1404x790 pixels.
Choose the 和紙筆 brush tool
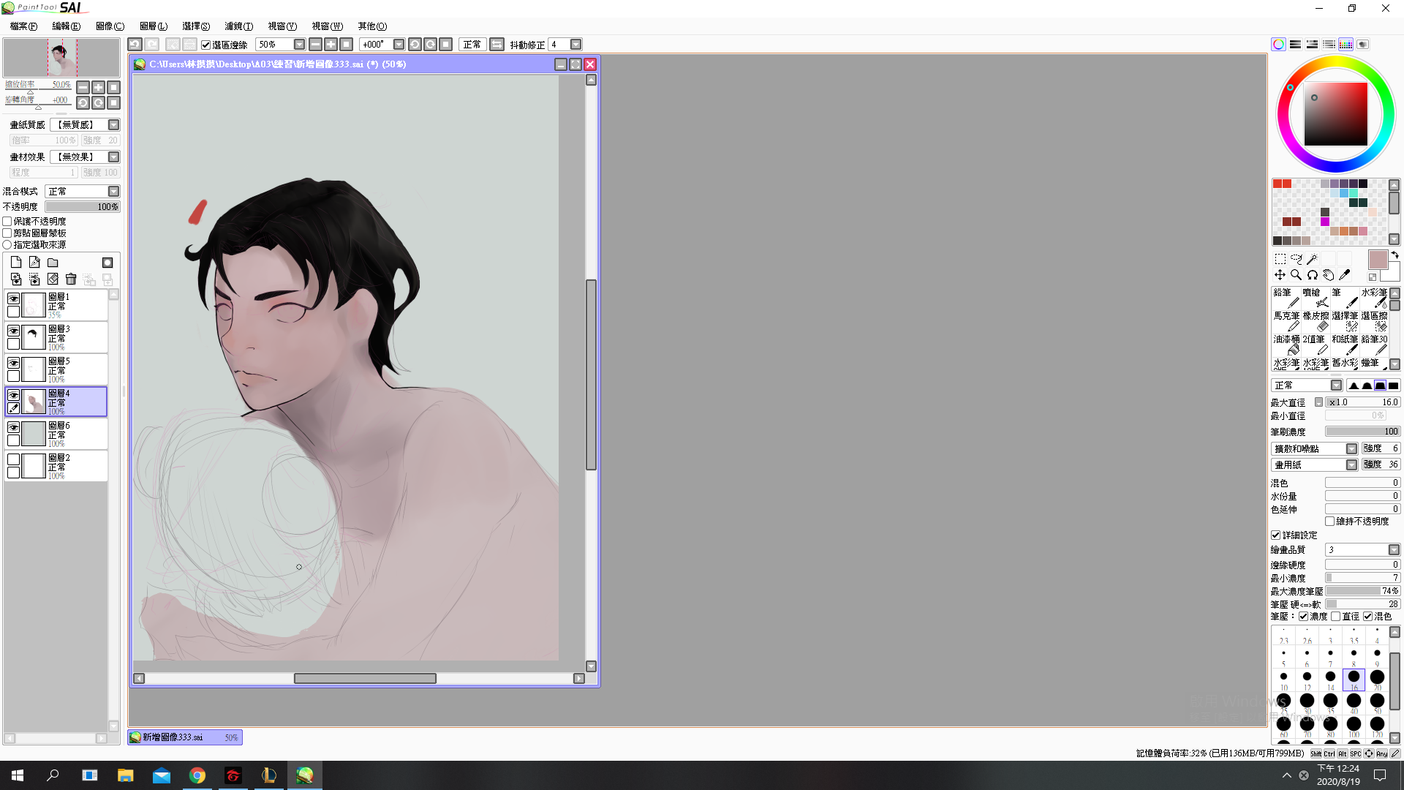1345,345
